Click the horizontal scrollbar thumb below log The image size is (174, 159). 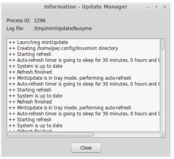pyautogui.click(x=51, y=134)
